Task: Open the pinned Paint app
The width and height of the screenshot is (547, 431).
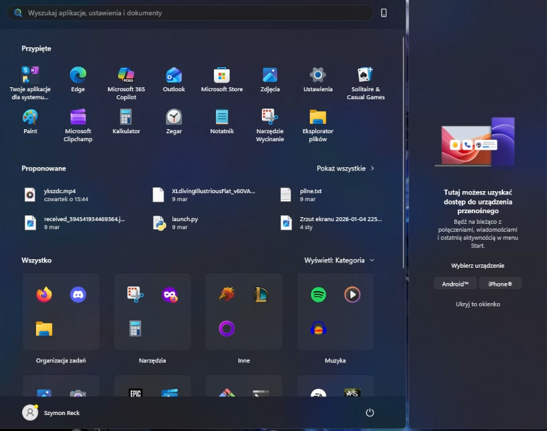Action: coord(30,121)
